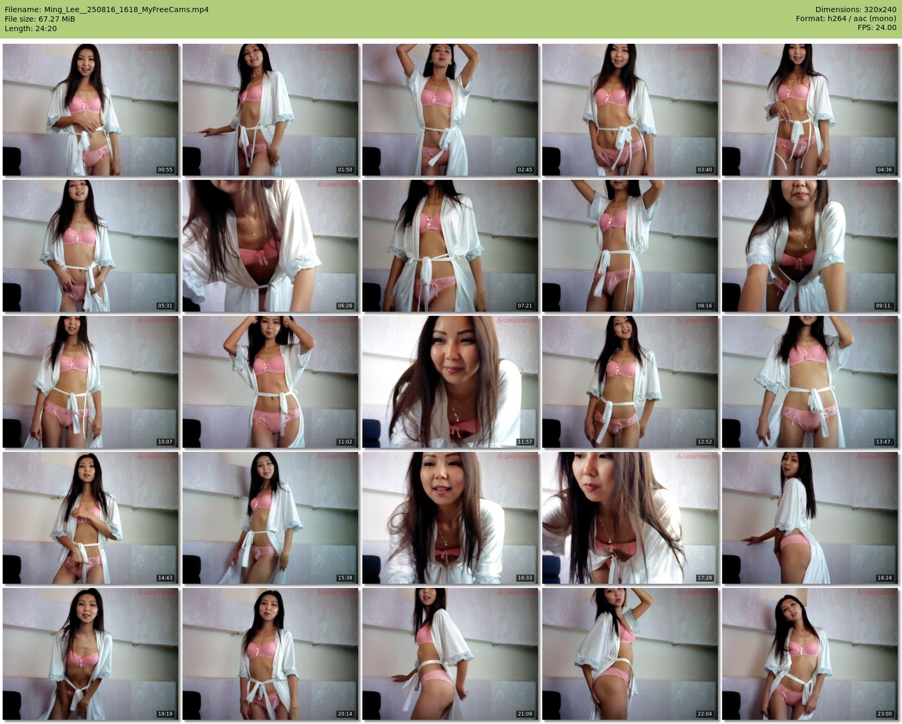Open the frame marked 01:50
902x724 pixels.
tap(271, 110)
